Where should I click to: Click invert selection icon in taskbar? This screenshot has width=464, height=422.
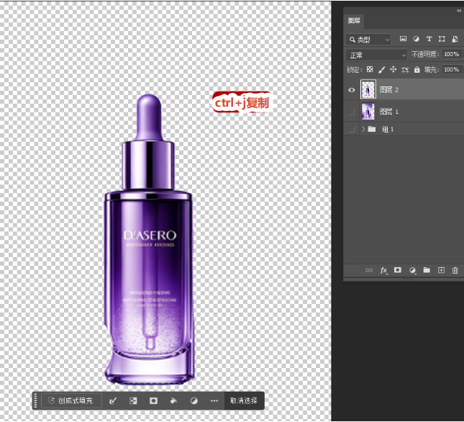133,400
